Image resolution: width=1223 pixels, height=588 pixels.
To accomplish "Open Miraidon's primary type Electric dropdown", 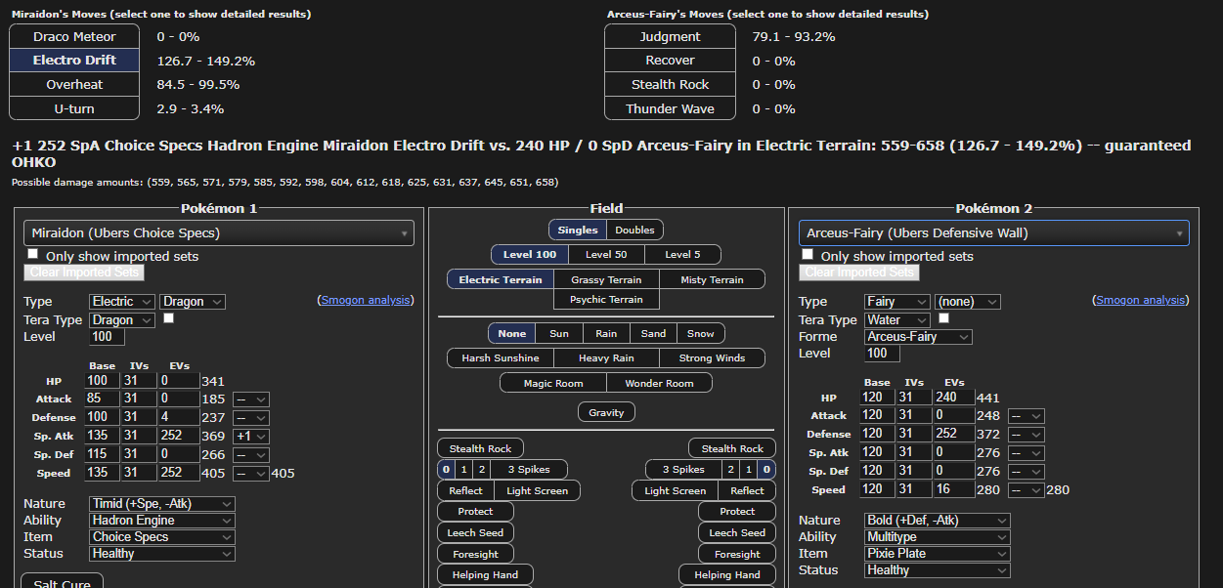I will [x=122, y=302].
